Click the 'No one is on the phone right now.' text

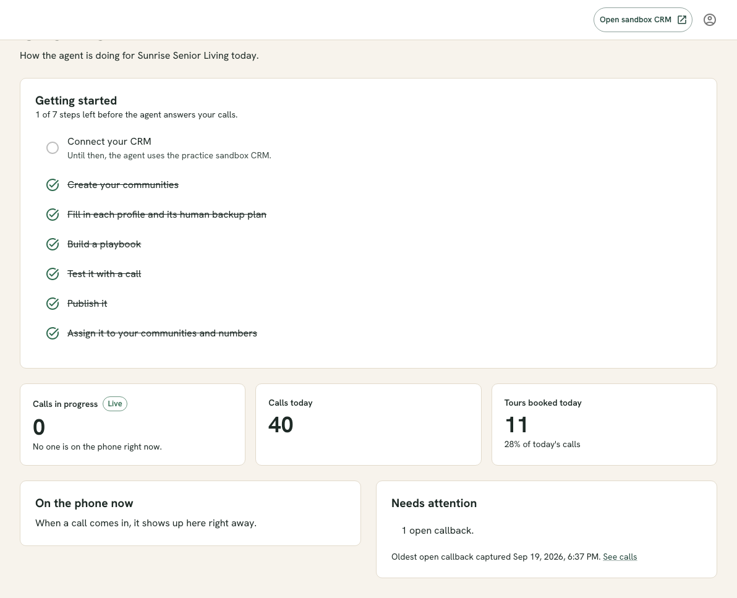coord(97,446)
